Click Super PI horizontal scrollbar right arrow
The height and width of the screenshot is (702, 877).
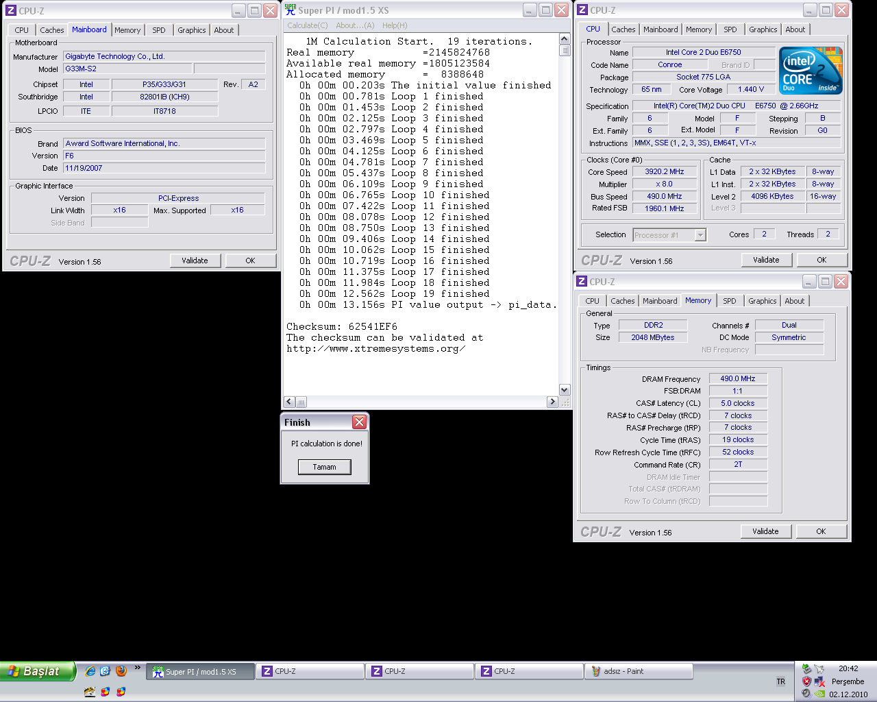(552, 402)
